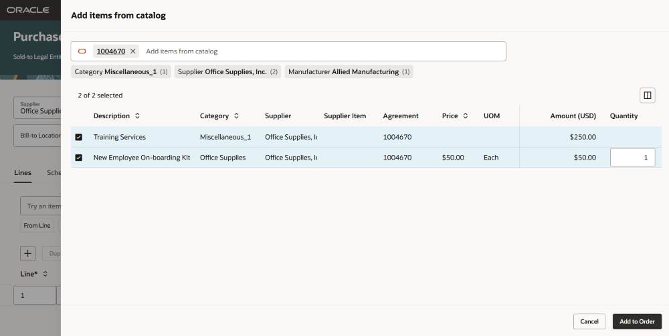
Task: Click the Quantity column header
Action: [624, 116]
